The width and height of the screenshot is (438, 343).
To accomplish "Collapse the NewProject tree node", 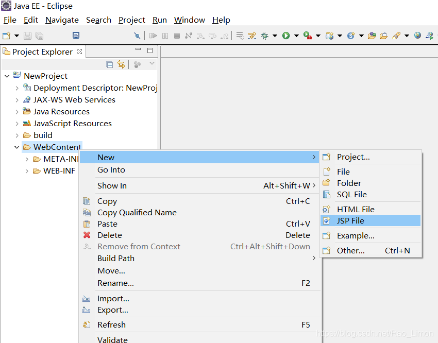I will (7, 76).
